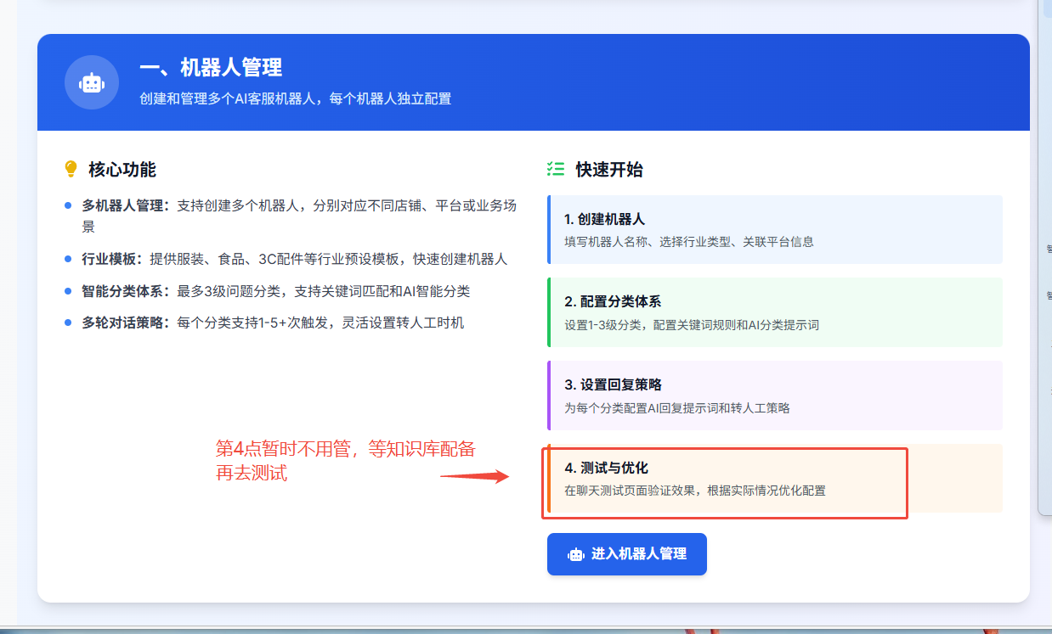The height and width of the screenshot is (634, 1052).
Task: Click the red arrow pointing to step 4
Action: click(x=474, y=476)
